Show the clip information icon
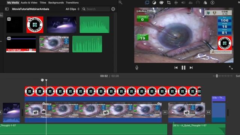 pyautogui.click(x=213, y=3)
